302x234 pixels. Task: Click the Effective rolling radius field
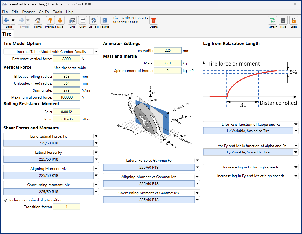67,77
